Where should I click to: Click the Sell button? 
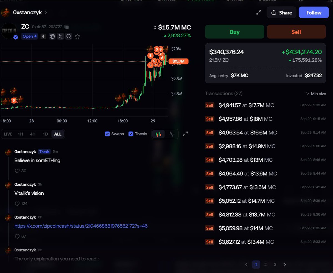[296, 32]
